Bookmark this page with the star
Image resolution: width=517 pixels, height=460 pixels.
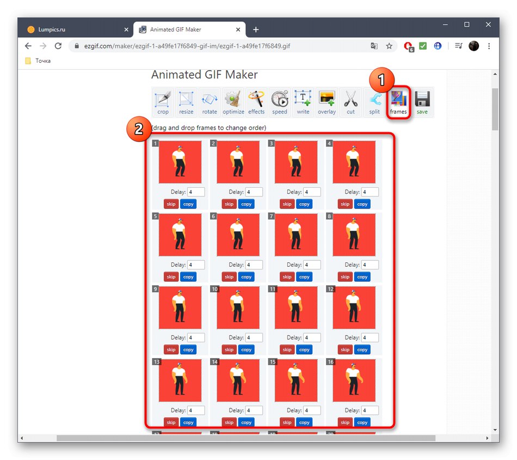click(389, 46)
